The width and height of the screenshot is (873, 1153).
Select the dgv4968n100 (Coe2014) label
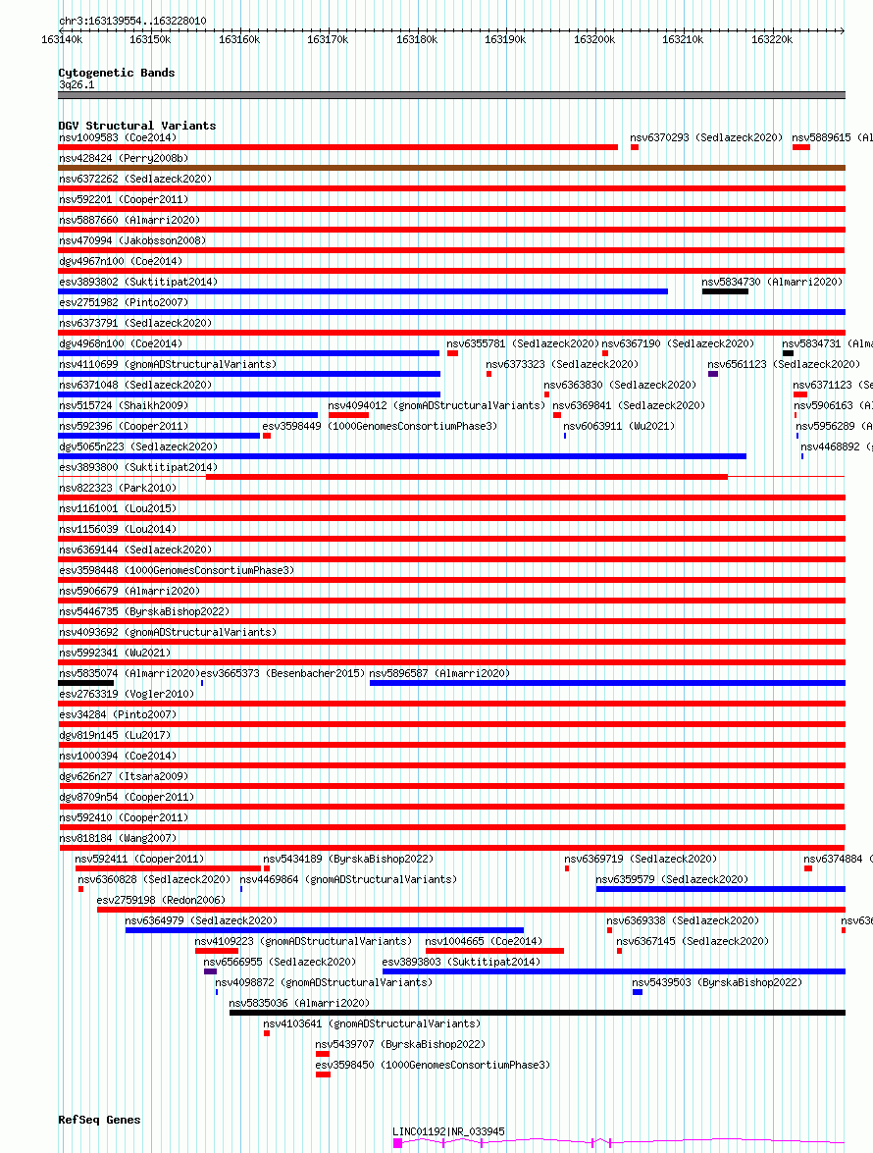pyautogui.click(x=121, y=343)
